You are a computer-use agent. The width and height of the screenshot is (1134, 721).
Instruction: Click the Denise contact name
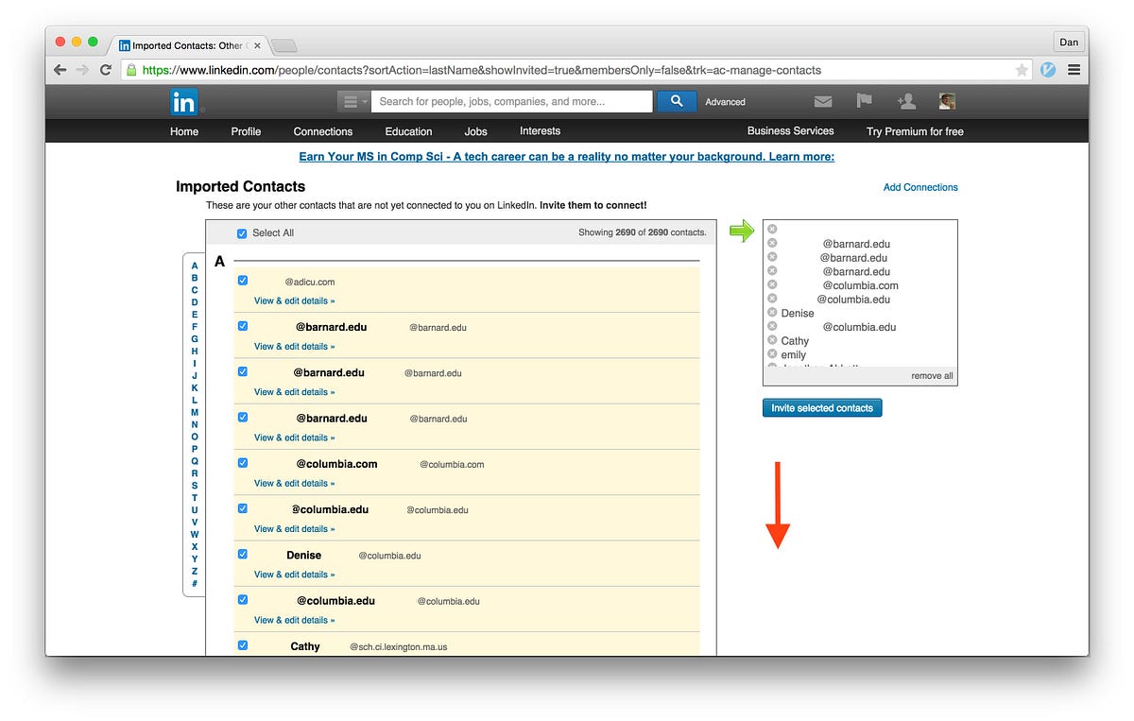[304, 556]
